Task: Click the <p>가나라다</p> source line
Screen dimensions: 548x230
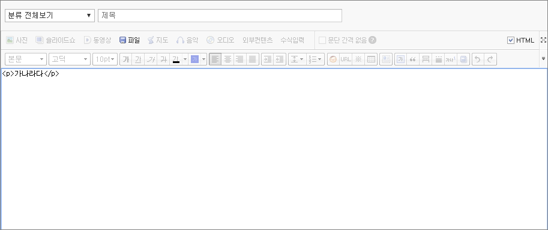Action: (x=31, y=74)
